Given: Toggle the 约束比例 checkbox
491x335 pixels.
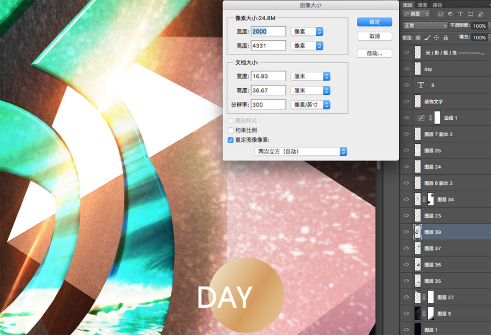Looking at the screenshot, I should point(231,130).
